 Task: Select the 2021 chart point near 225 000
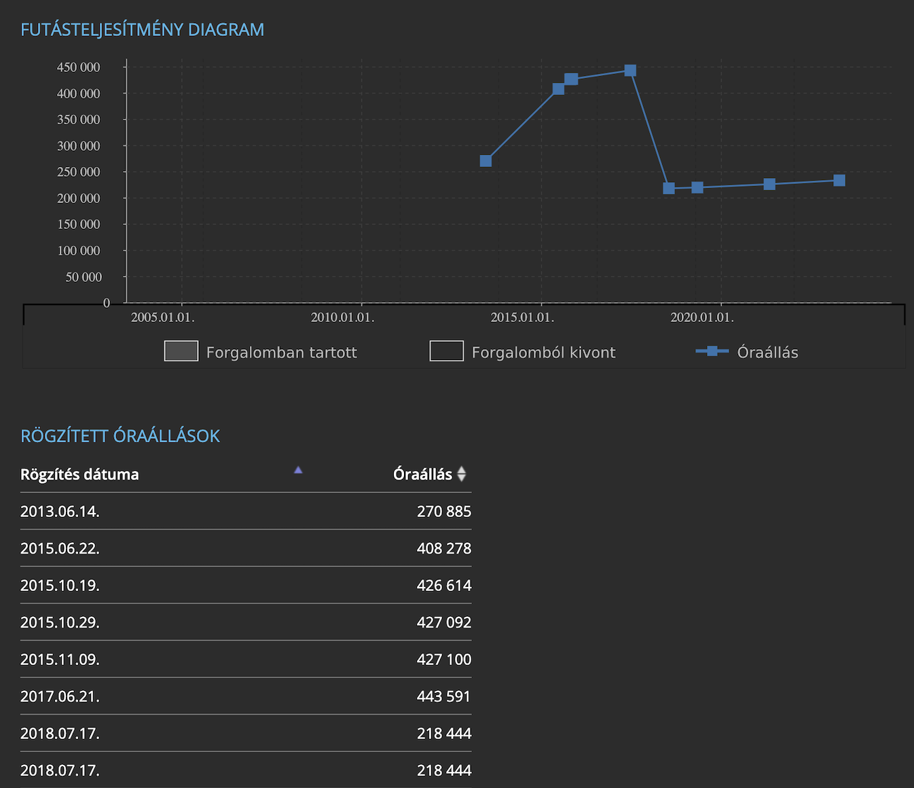point(769,184)
